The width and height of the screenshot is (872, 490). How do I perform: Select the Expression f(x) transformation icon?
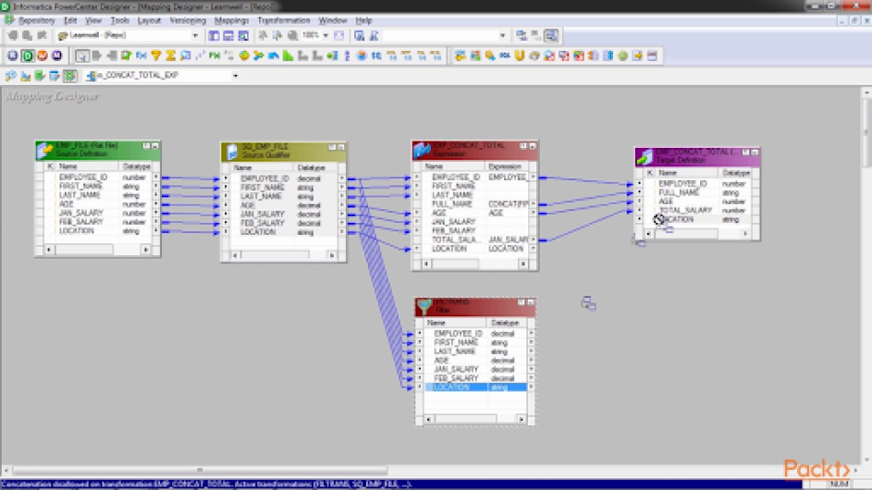[141, 55]
